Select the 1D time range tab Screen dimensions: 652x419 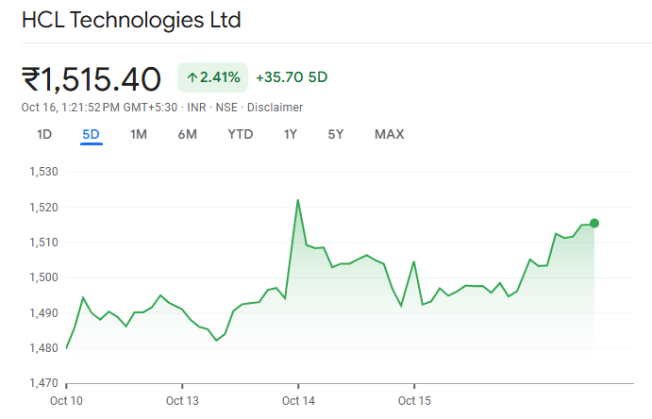tap(44, 134)
